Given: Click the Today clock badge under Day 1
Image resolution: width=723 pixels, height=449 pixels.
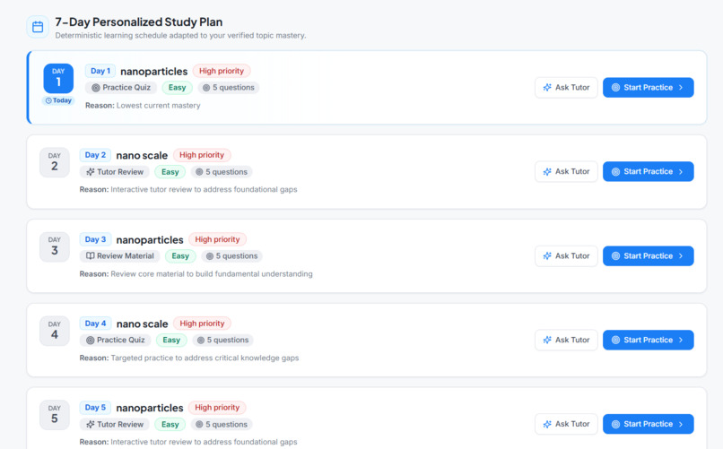Looking at the screenshot, I should coord(58,100).
